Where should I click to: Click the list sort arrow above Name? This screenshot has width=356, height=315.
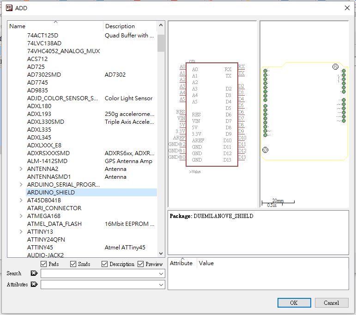(55, 22)
